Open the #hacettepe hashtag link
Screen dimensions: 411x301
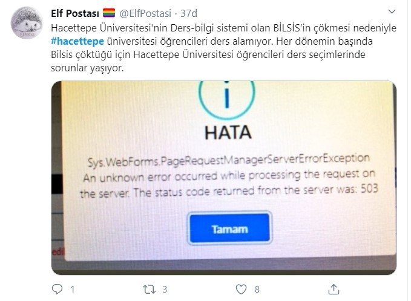pyautogui.click(x=77, y=41)
